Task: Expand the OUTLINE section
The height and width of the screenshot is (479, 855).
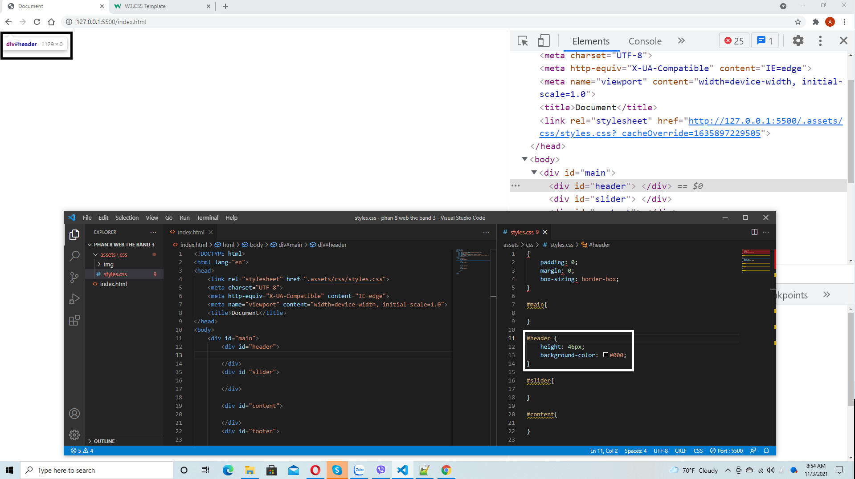Action: [104, 441]
